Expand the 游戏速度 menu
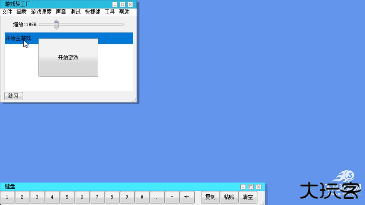 (x=41, y=12)
